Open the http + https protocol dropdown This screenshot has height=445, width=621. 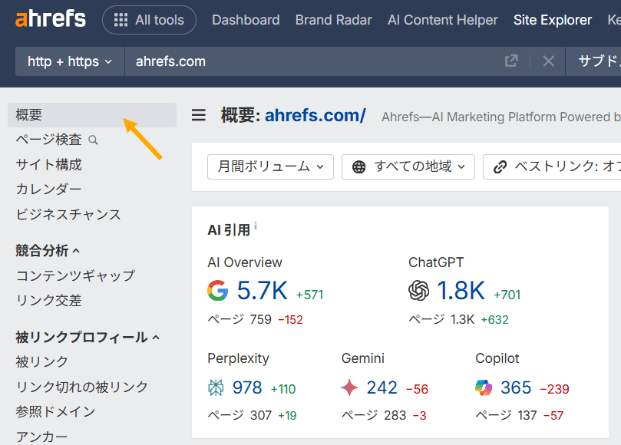[69, 61]
